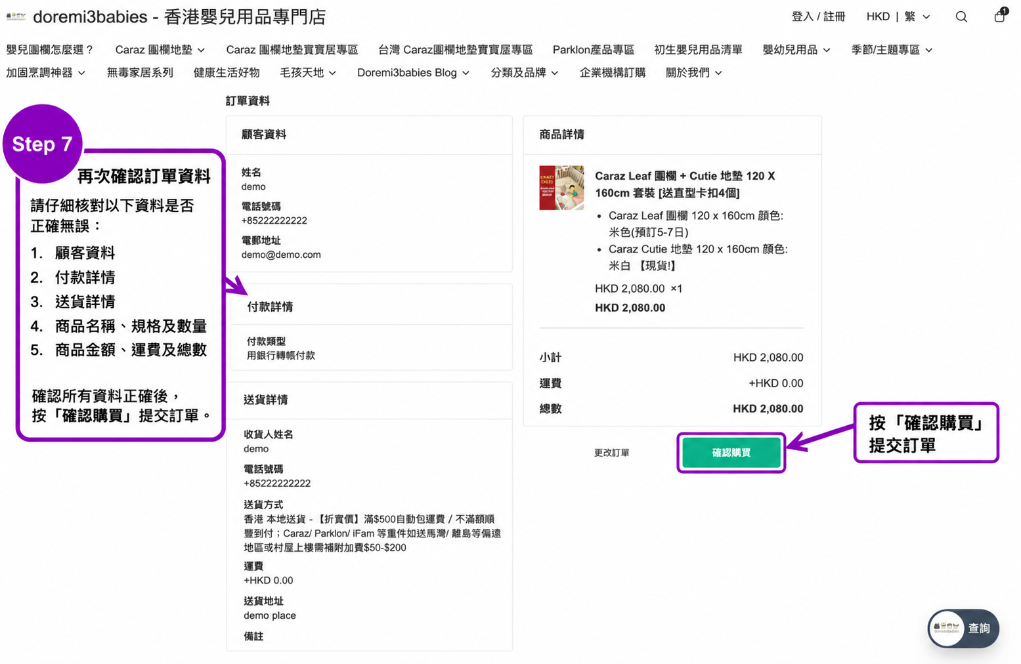Open the 查詢 chat widget
The width and height of the screenshot is (1021, 664).
tap(963, 629)
